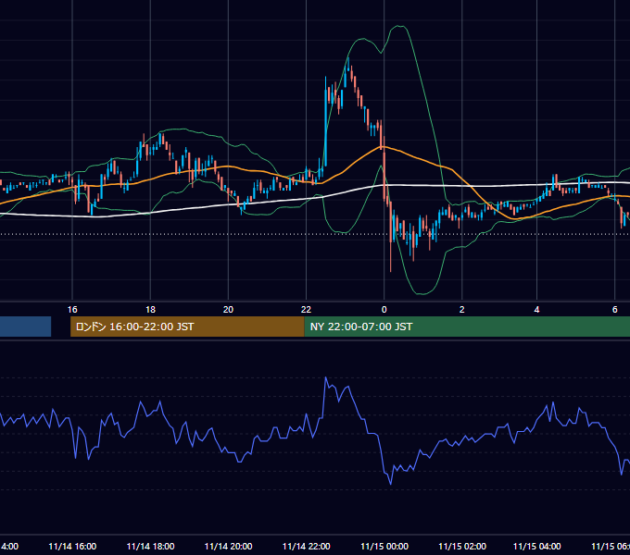Click the 11/15 02:00 time label
The image size is (630, 555).
(x=462, y=547)
